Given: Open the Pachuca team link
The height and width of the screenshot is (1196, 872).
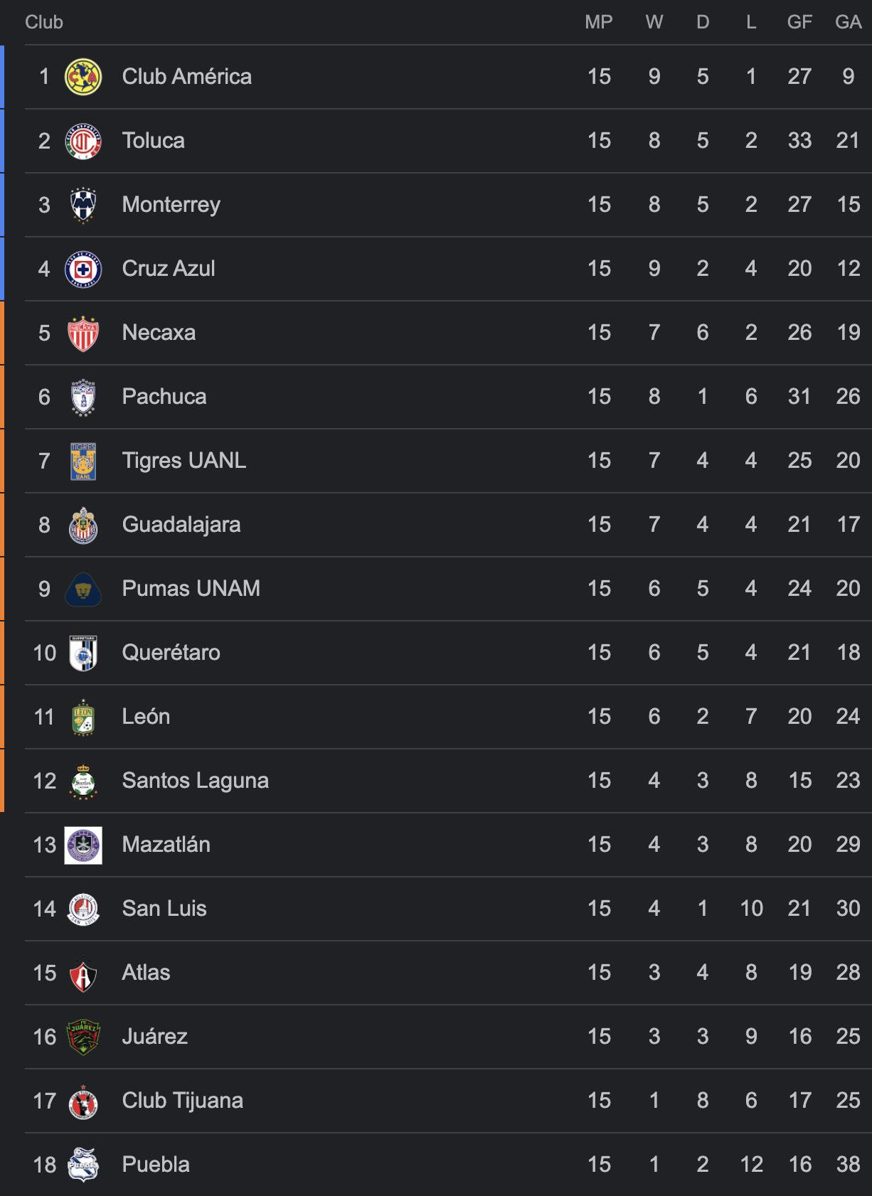Looking at the screenshot, I should pos(164,397).
